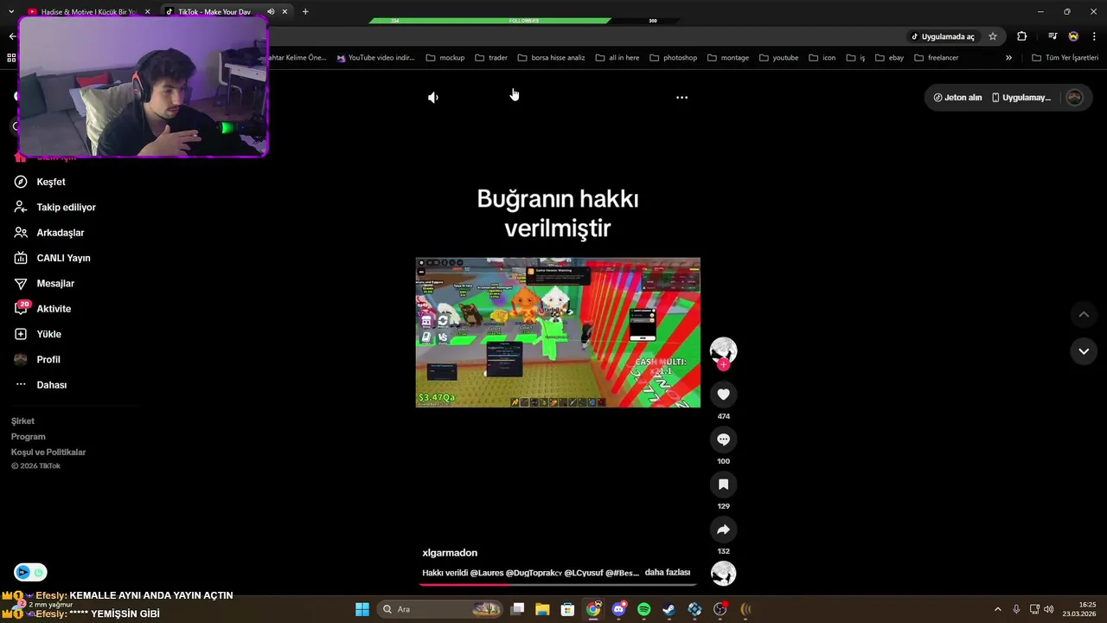Open the video three-dot options menu
Image resolution: width=1107 pixels, height=623 pixels.
pyautogui.click(x=681, y=98)
